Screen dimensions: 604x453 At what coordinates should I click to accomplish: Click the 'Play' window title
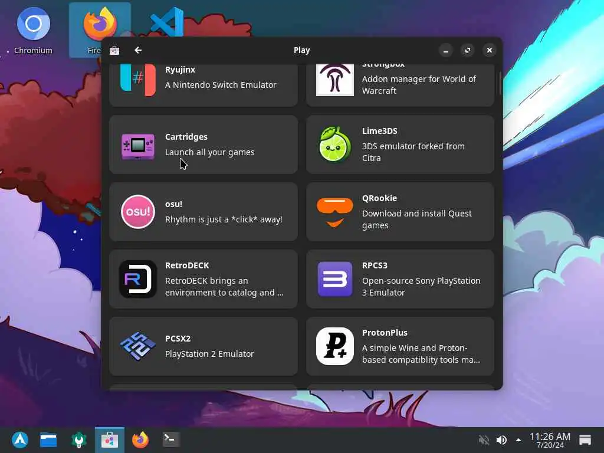(301, 50)
